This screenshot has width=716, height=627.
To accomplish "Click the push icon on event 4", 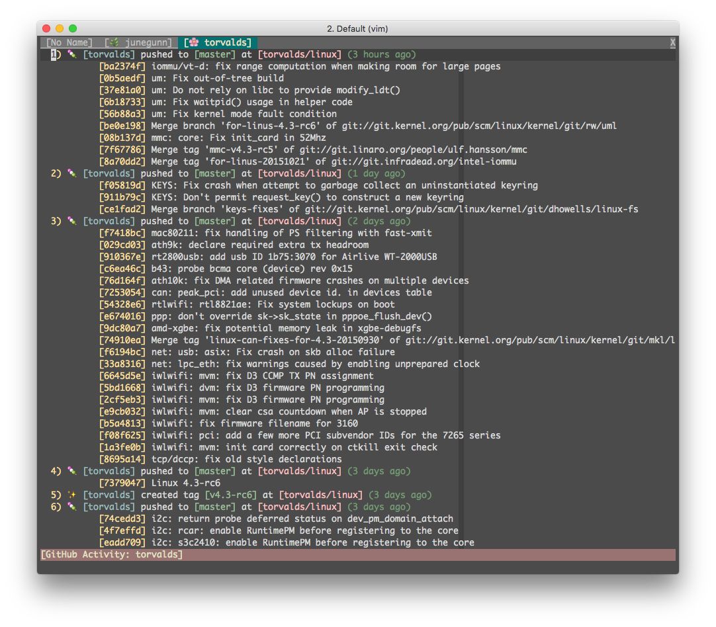I will [x=72, y=471].
